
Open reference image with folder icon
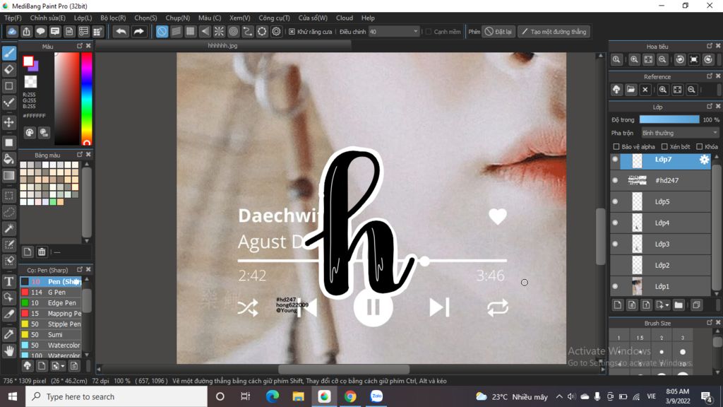tap(631, 90)
